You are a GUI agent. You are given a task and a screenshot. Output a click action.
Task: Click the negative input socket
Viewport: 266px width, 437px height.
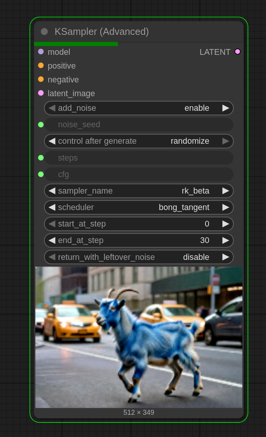click(41, 79)
